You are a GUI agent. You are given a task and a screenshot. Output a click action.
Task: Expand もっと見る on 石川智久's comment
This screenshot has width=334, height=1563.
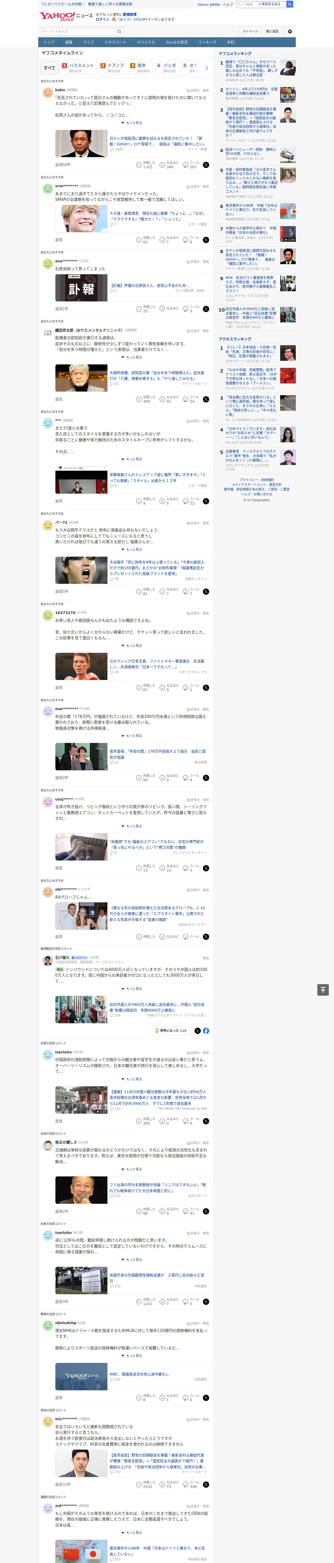(132, 989)
